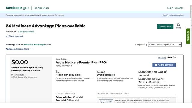Click the Print printer icon
The width and height of the screenshot is (192, 108).
click(178, 25)
